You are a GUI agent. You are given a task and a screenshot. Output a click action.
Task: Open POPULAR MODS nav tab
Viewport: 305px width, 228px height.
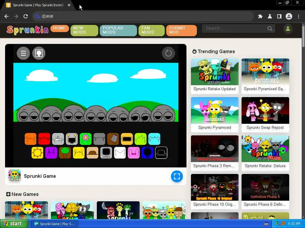(118, 31)
